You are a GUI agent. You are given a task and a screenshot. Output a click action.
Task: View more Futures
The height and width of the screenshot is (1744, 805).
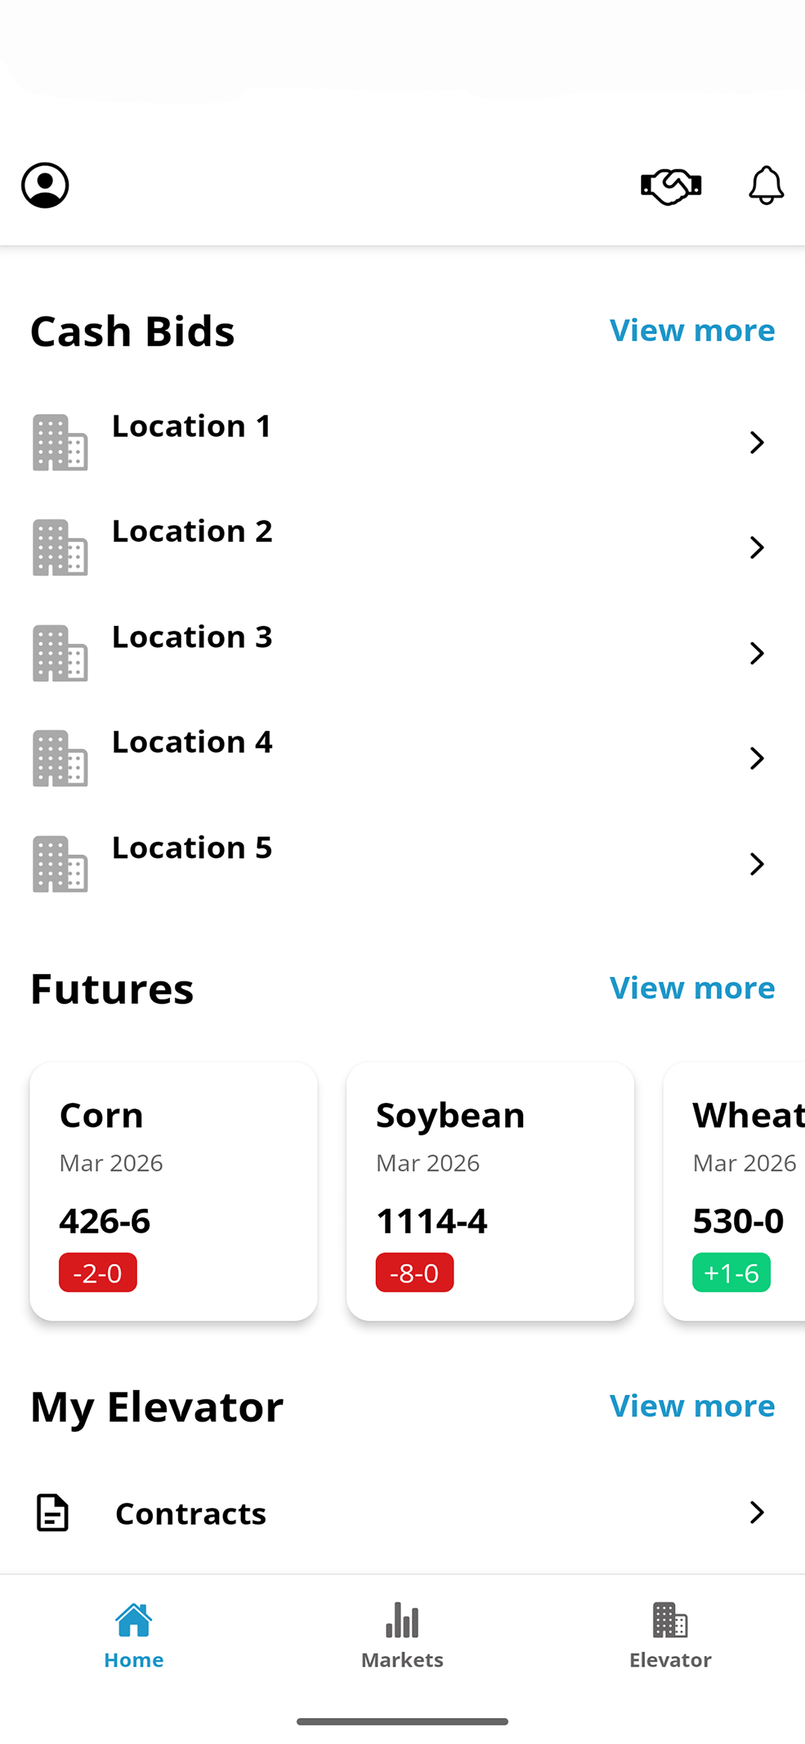coord(692,987)
